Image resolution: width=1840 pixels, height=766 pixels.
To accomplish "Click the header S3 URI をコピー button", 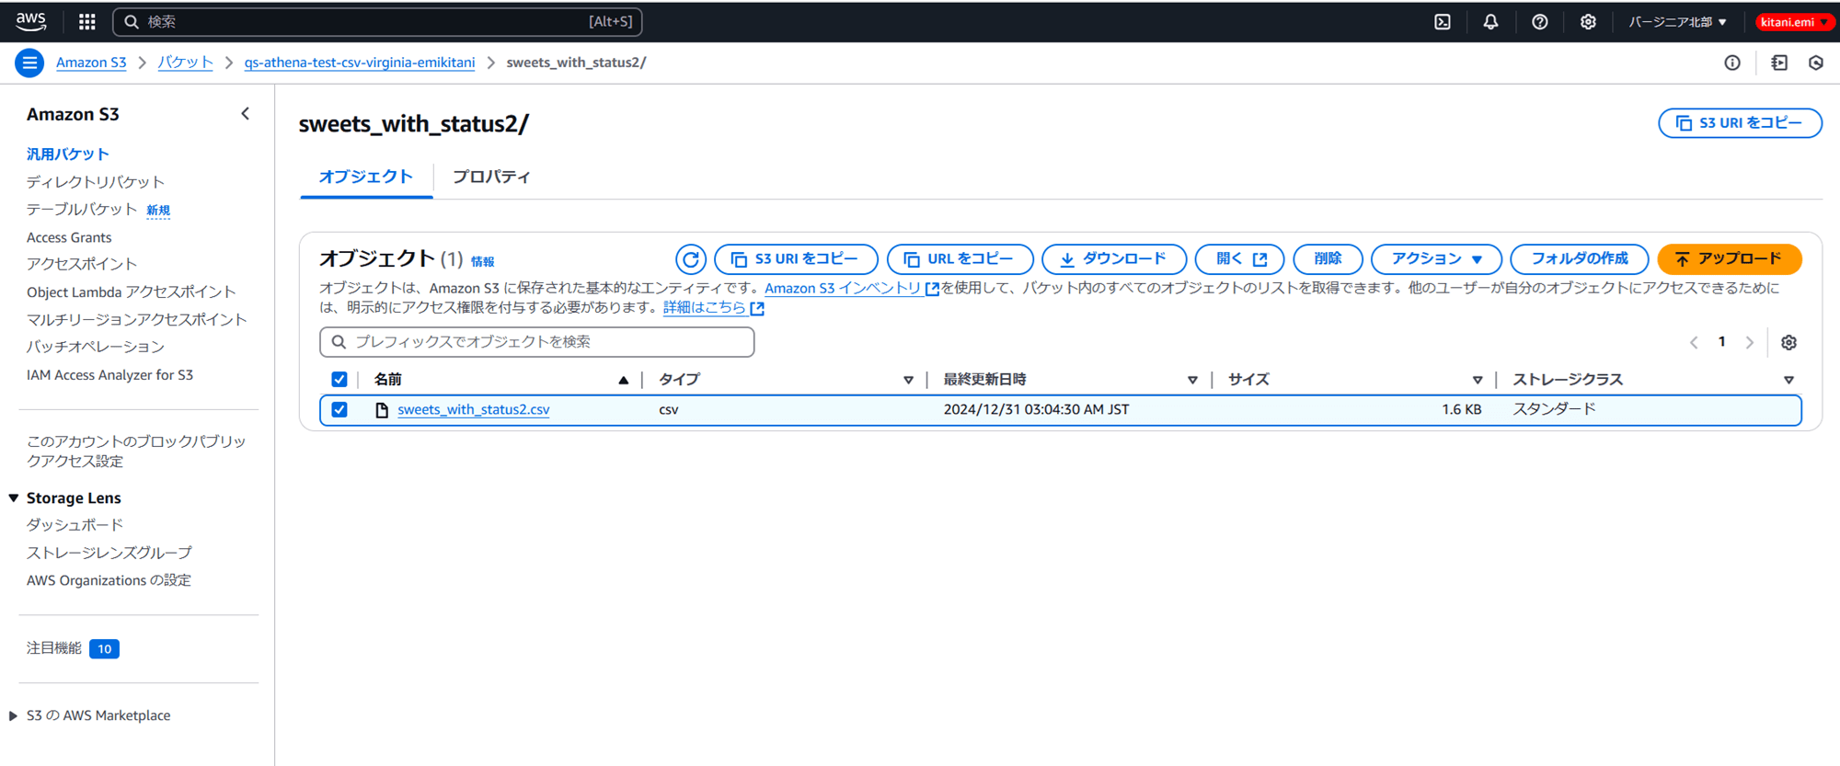I will click(1740, 123).
